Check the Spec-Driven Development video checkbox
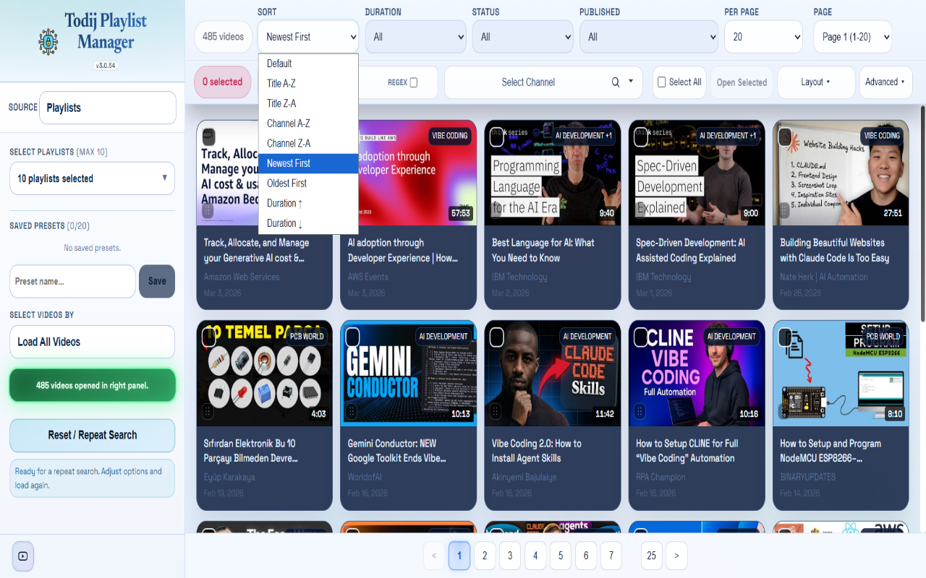This screenshot has height=578, width=926. click(x=641, y=137)
